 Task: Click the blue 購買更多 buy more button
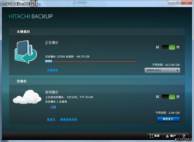[168, 119]
